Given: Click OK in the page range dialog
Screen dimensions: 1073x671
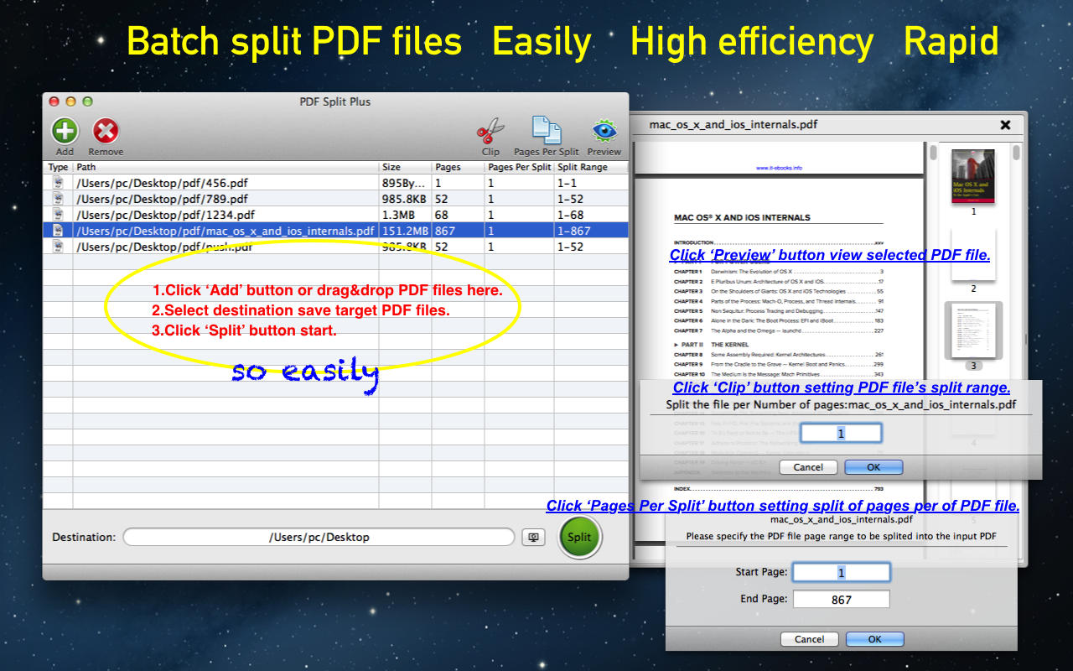Looking at the screenshot, I should point(874,639).
